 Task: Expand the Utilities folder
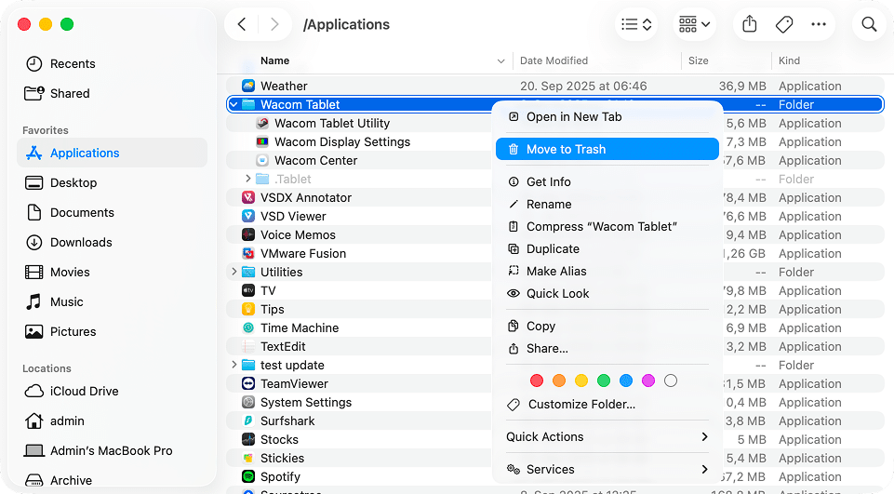pos(234,272)
